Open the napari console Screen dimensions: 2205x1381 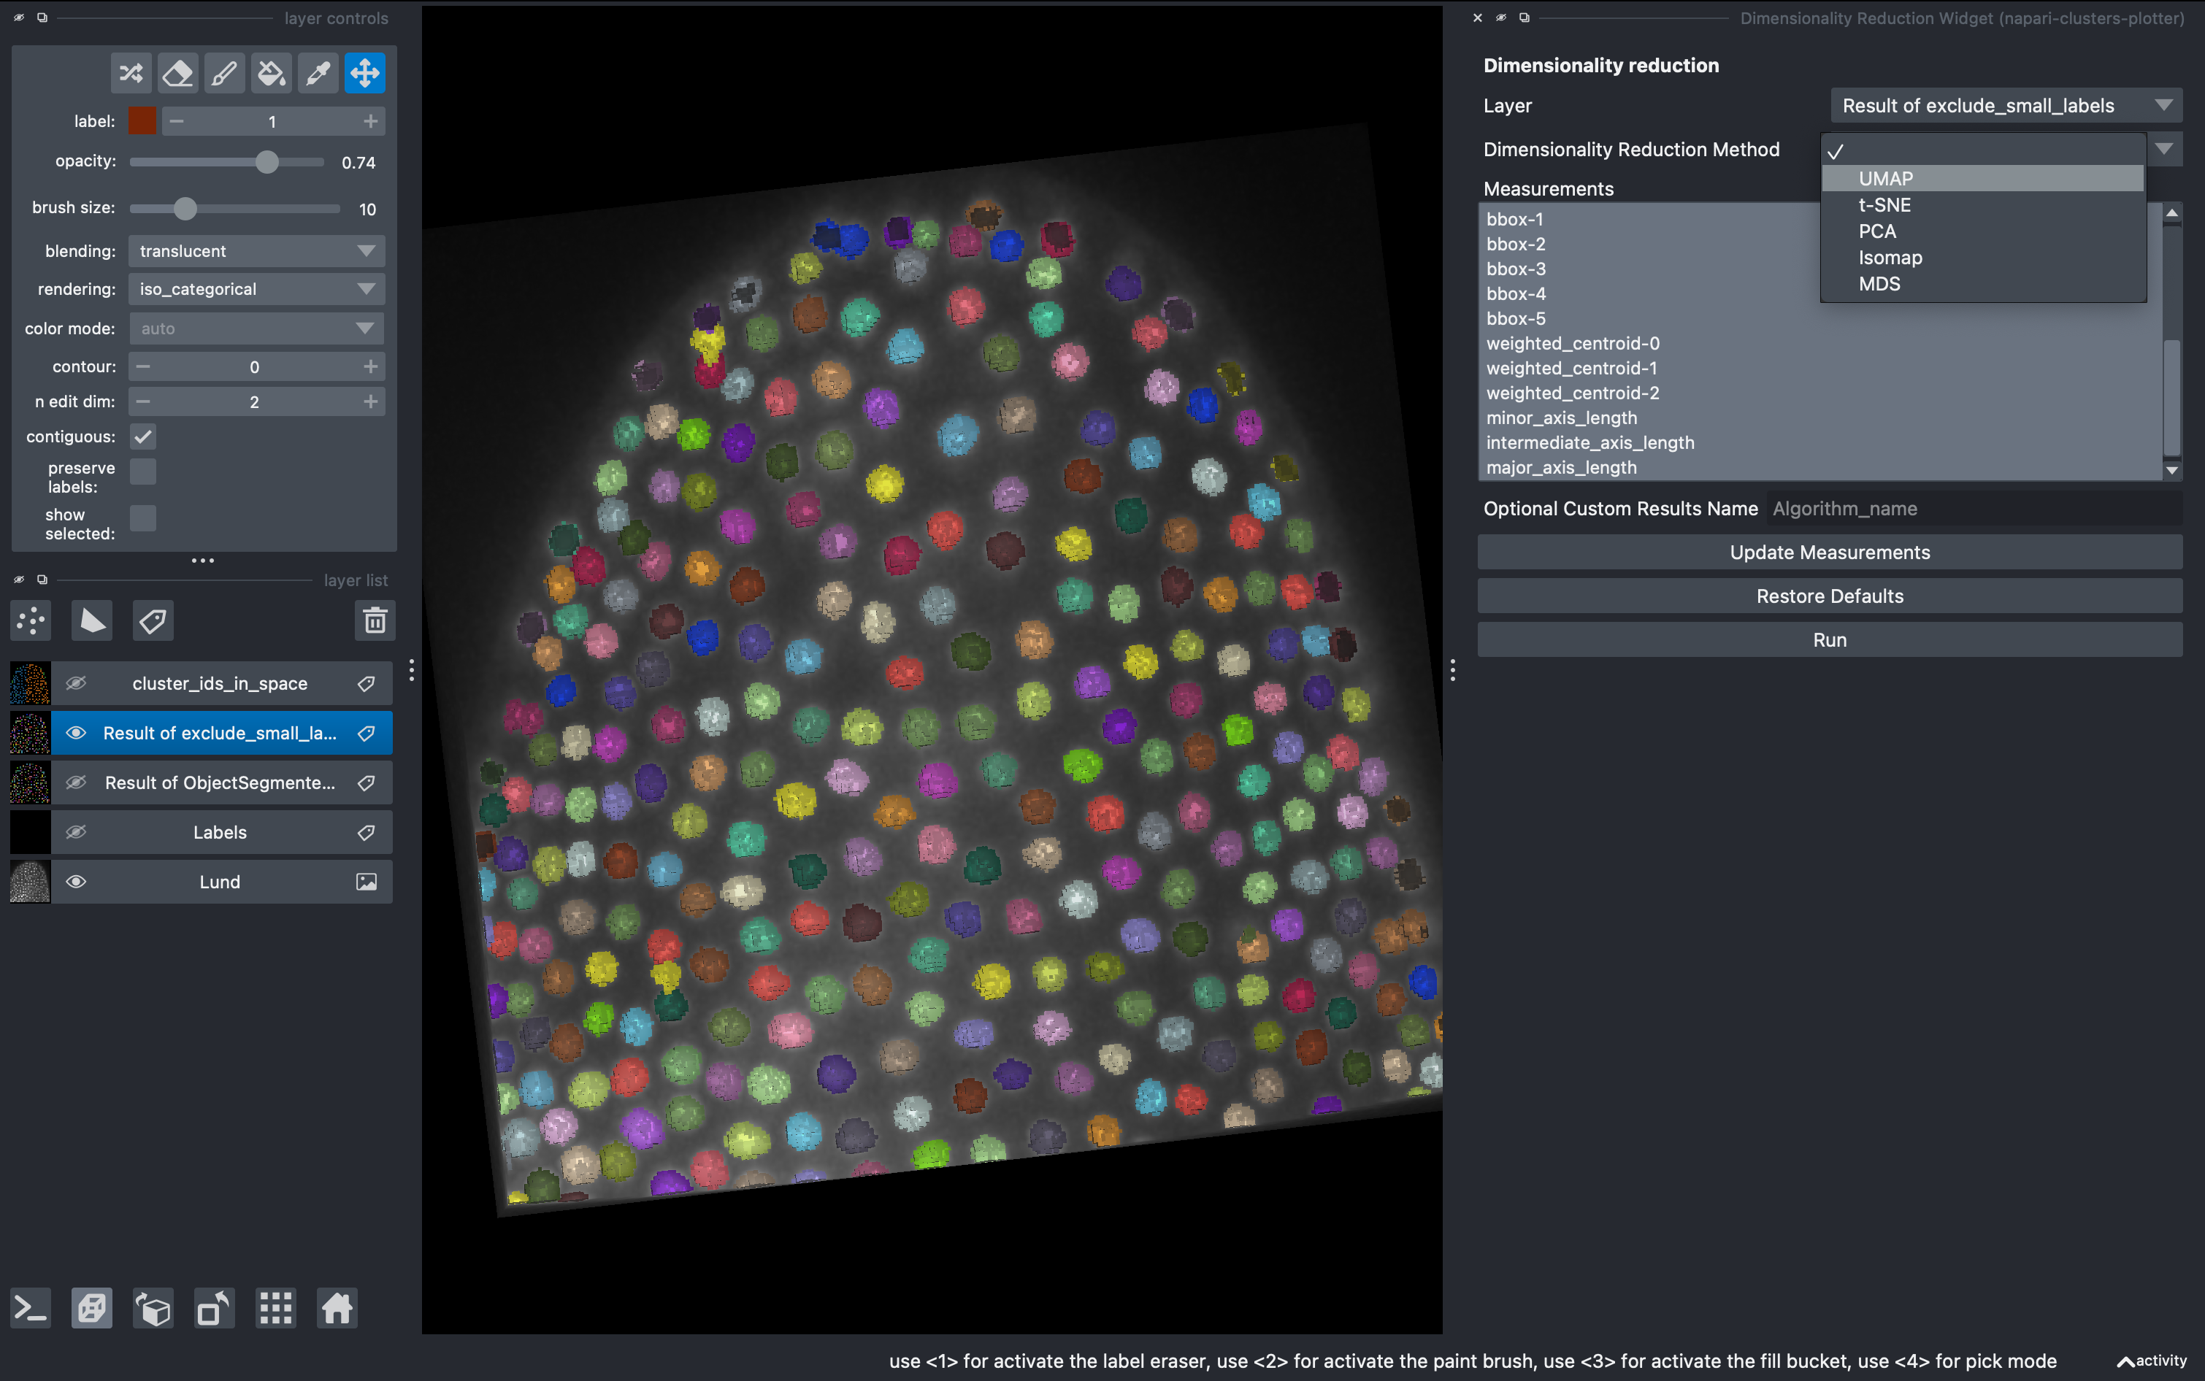click(30, 1308)
